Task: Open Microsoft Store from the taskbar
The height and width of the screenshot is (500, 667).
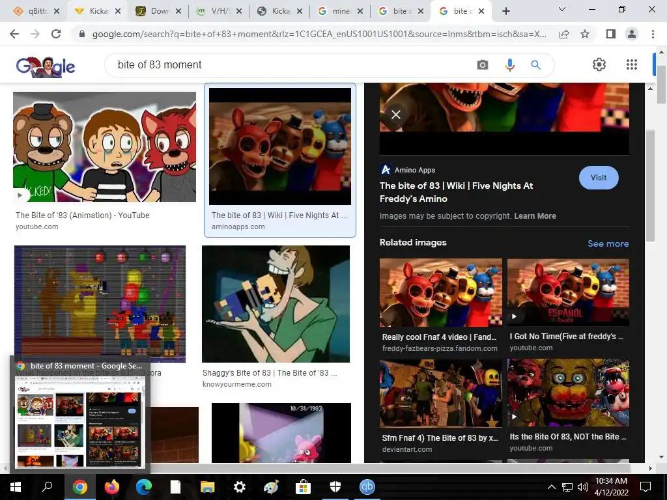Action: pos(303,487)
